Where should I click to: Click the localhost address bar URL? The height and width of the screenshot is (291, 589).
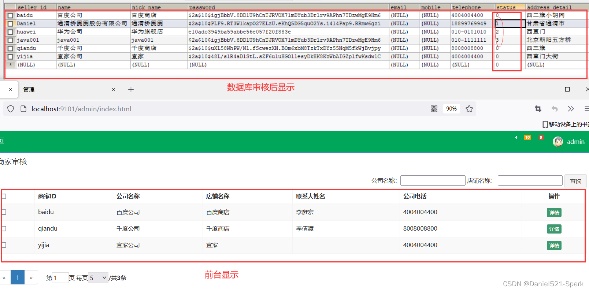(x=81, y=109)
